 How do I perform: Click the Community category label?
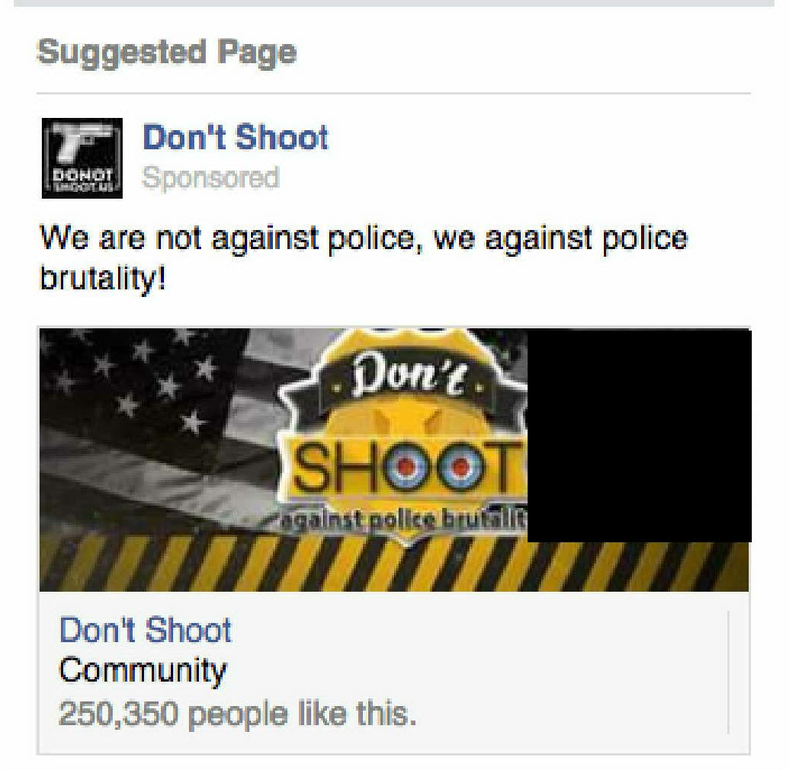pos(143,671)
